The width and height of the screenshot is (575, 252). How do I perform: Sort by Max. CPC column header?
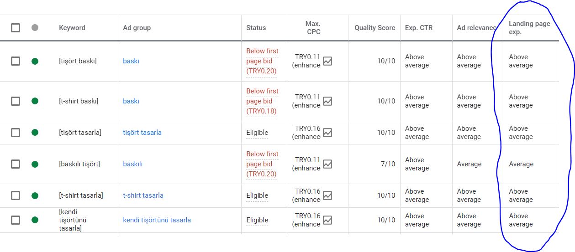313,28
